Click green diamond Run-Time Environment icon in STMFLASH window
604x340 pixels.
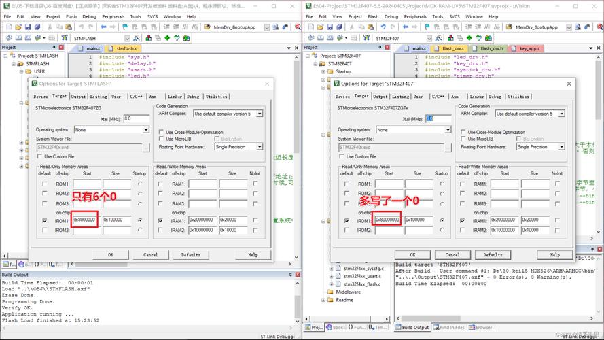coord(167,38)
